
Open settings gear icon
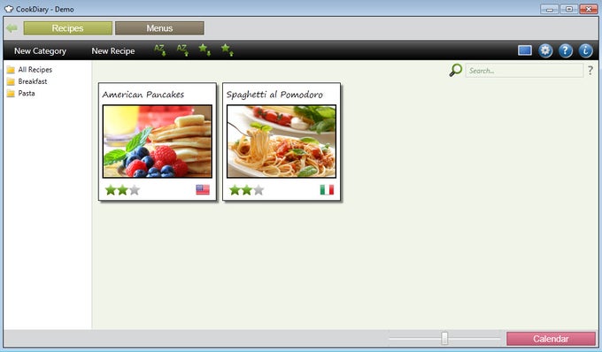click(x=545, y=50)
